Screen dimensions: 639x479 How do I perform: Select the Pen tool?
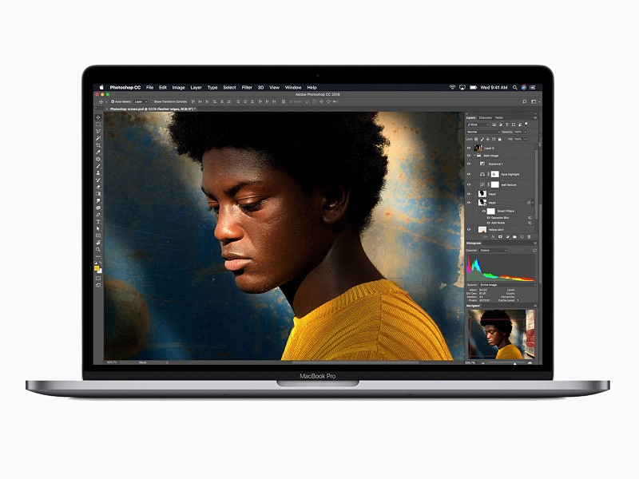pyautogui.click(x=98, y=214)
